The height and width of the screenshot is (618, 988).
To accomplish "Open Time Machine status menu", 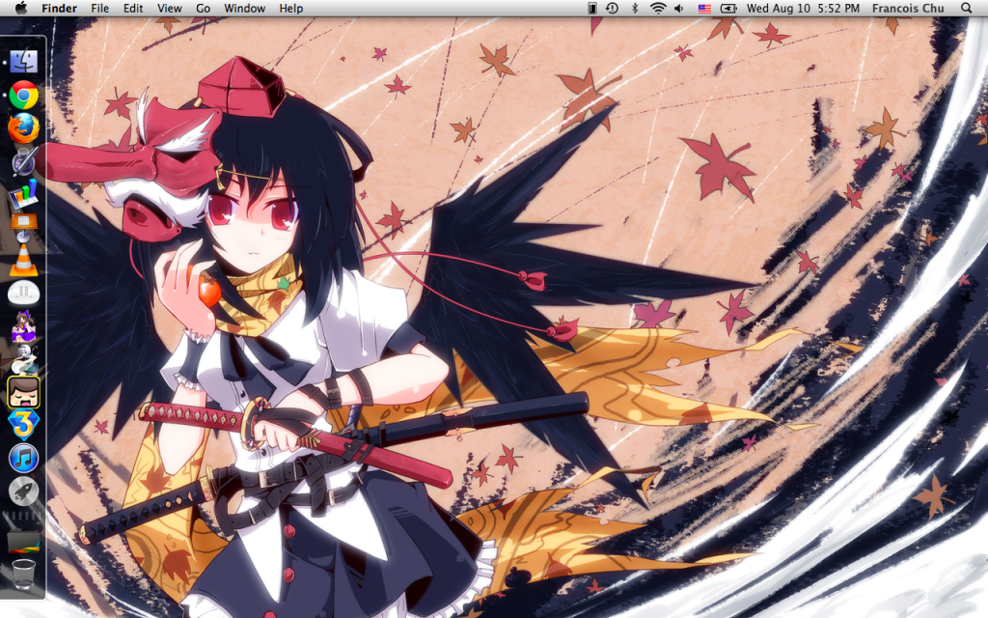I will pyautogui.click(x=612, y=8).
